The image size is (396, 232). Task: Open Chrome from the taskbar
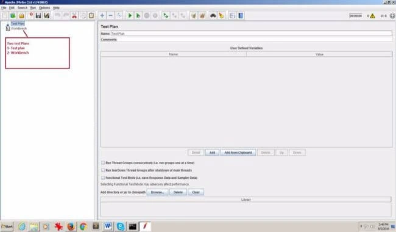click(83, 227)
